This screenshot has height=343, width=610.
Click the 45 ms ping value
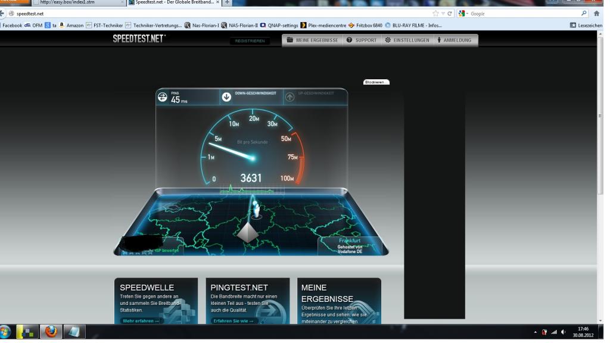point(179,100)
